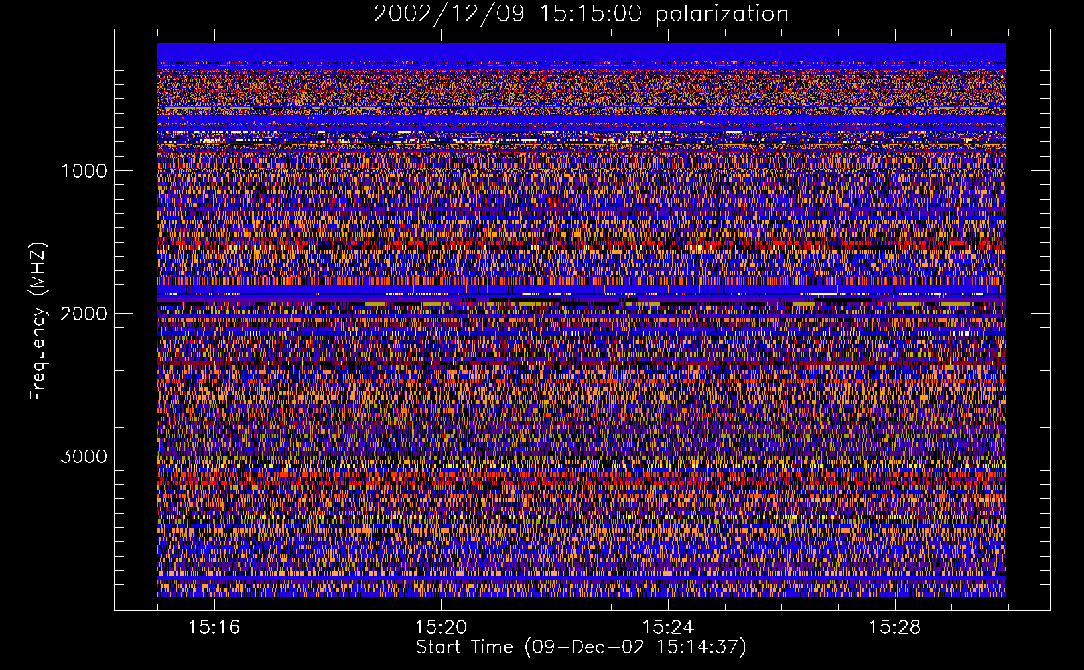This screenshot has width=1084, height=670.
Task: Click the 3000 MHz tick label
Action: [x=84, y=456]
